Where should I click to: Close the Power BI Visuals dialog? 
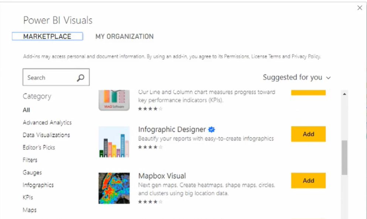(360, 8)
